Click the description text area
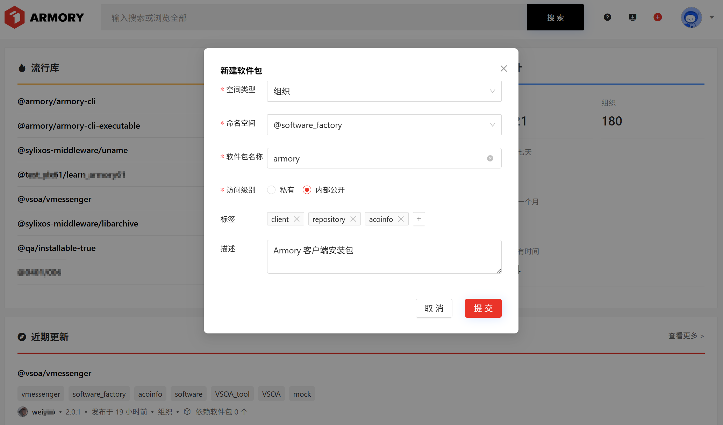 click(x=384, y=257)
